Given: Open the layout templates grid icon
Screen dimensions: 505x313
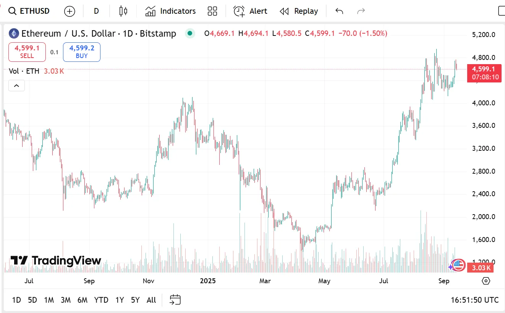Looking at the screenshot, I should point(212,11).
